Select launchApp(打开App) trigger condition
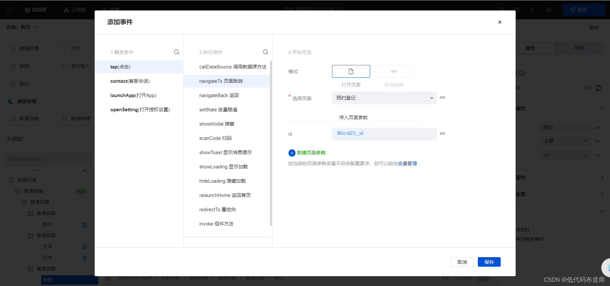The height and width of the screenshot is (286, 610). [x=139, y=95]
